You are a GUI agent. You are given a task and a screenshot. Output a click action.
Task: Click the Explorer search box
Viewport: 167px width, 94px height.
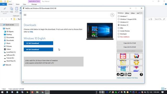159,19
